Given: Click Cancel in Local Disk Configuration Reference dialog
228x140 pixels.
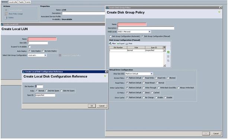Looking at the screenshot, I should click(102, 106).
